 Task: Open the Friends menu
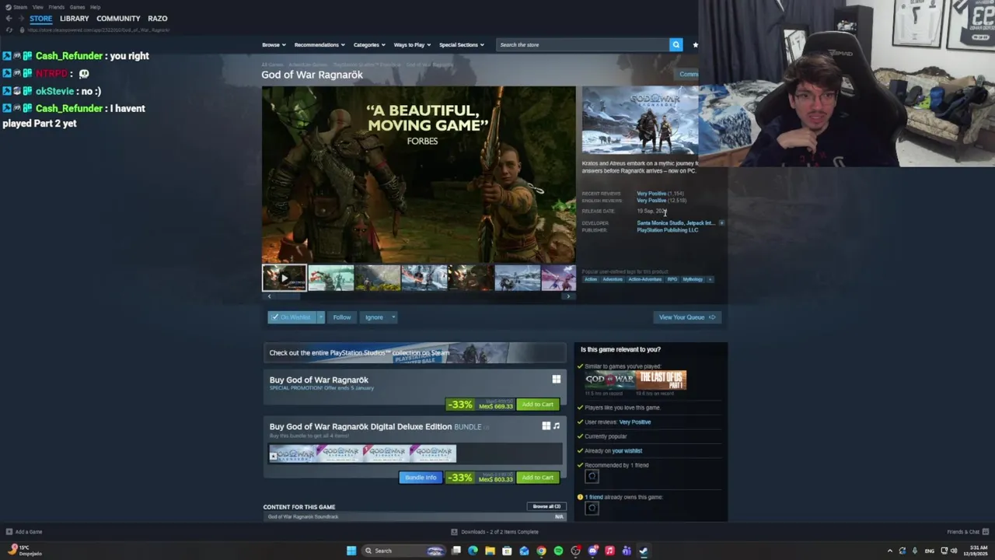tap(56, 7)
